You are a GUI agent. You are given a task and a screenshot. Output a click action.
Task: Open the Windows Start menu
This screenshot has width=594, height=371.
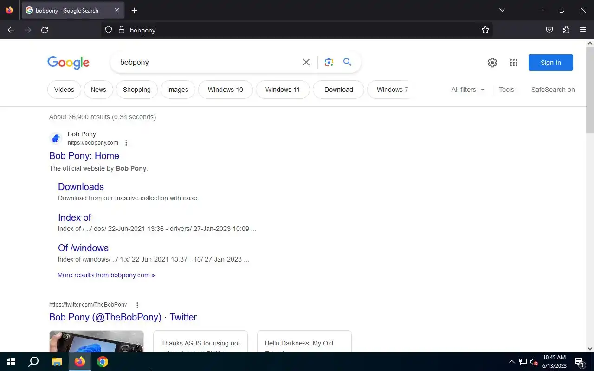click(x=11, y=362)
